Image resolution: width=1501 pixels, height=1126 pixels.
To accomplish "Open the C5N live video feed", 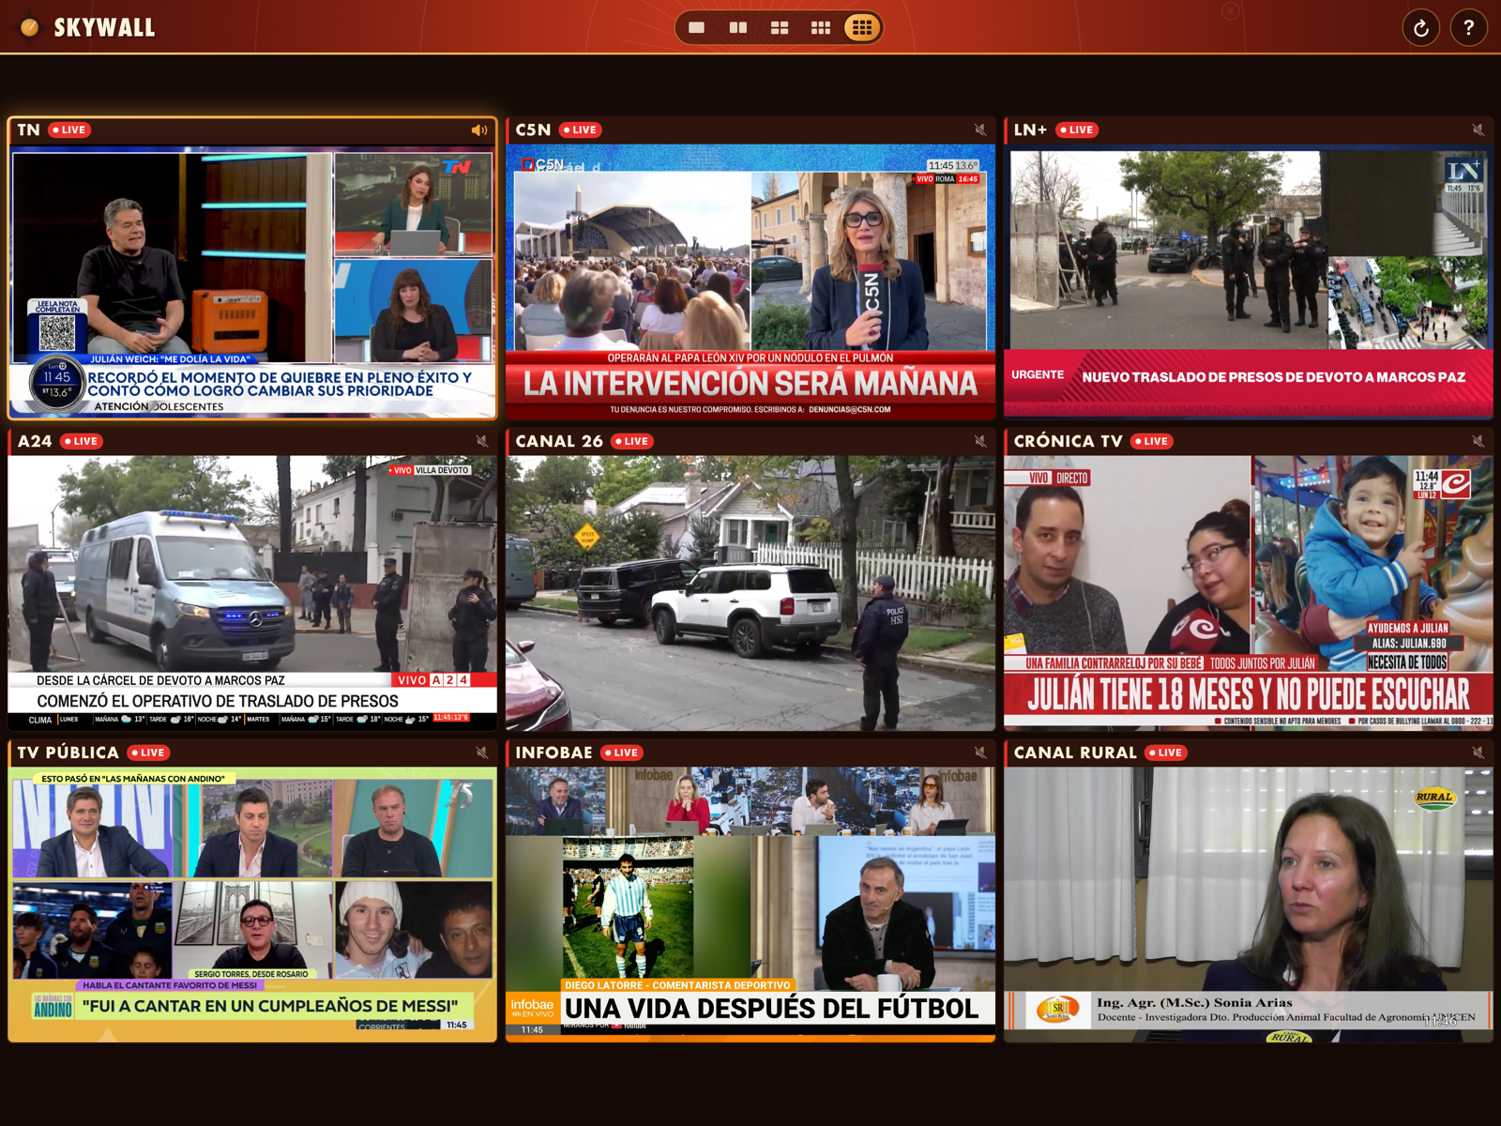I will [750, 281].
